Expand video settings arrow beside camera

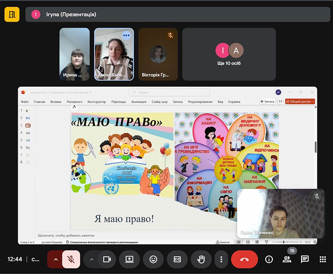point(92,259)
